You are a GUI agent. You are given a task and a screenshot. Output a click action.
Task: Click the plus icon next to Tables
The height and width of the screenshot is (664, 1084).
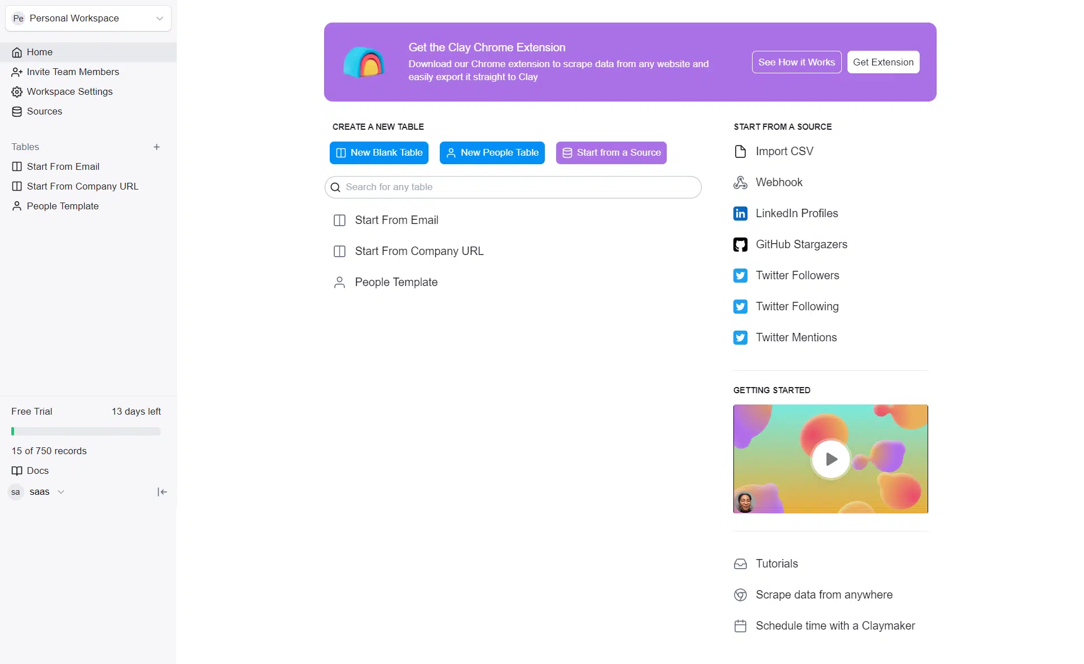point(156,147)
